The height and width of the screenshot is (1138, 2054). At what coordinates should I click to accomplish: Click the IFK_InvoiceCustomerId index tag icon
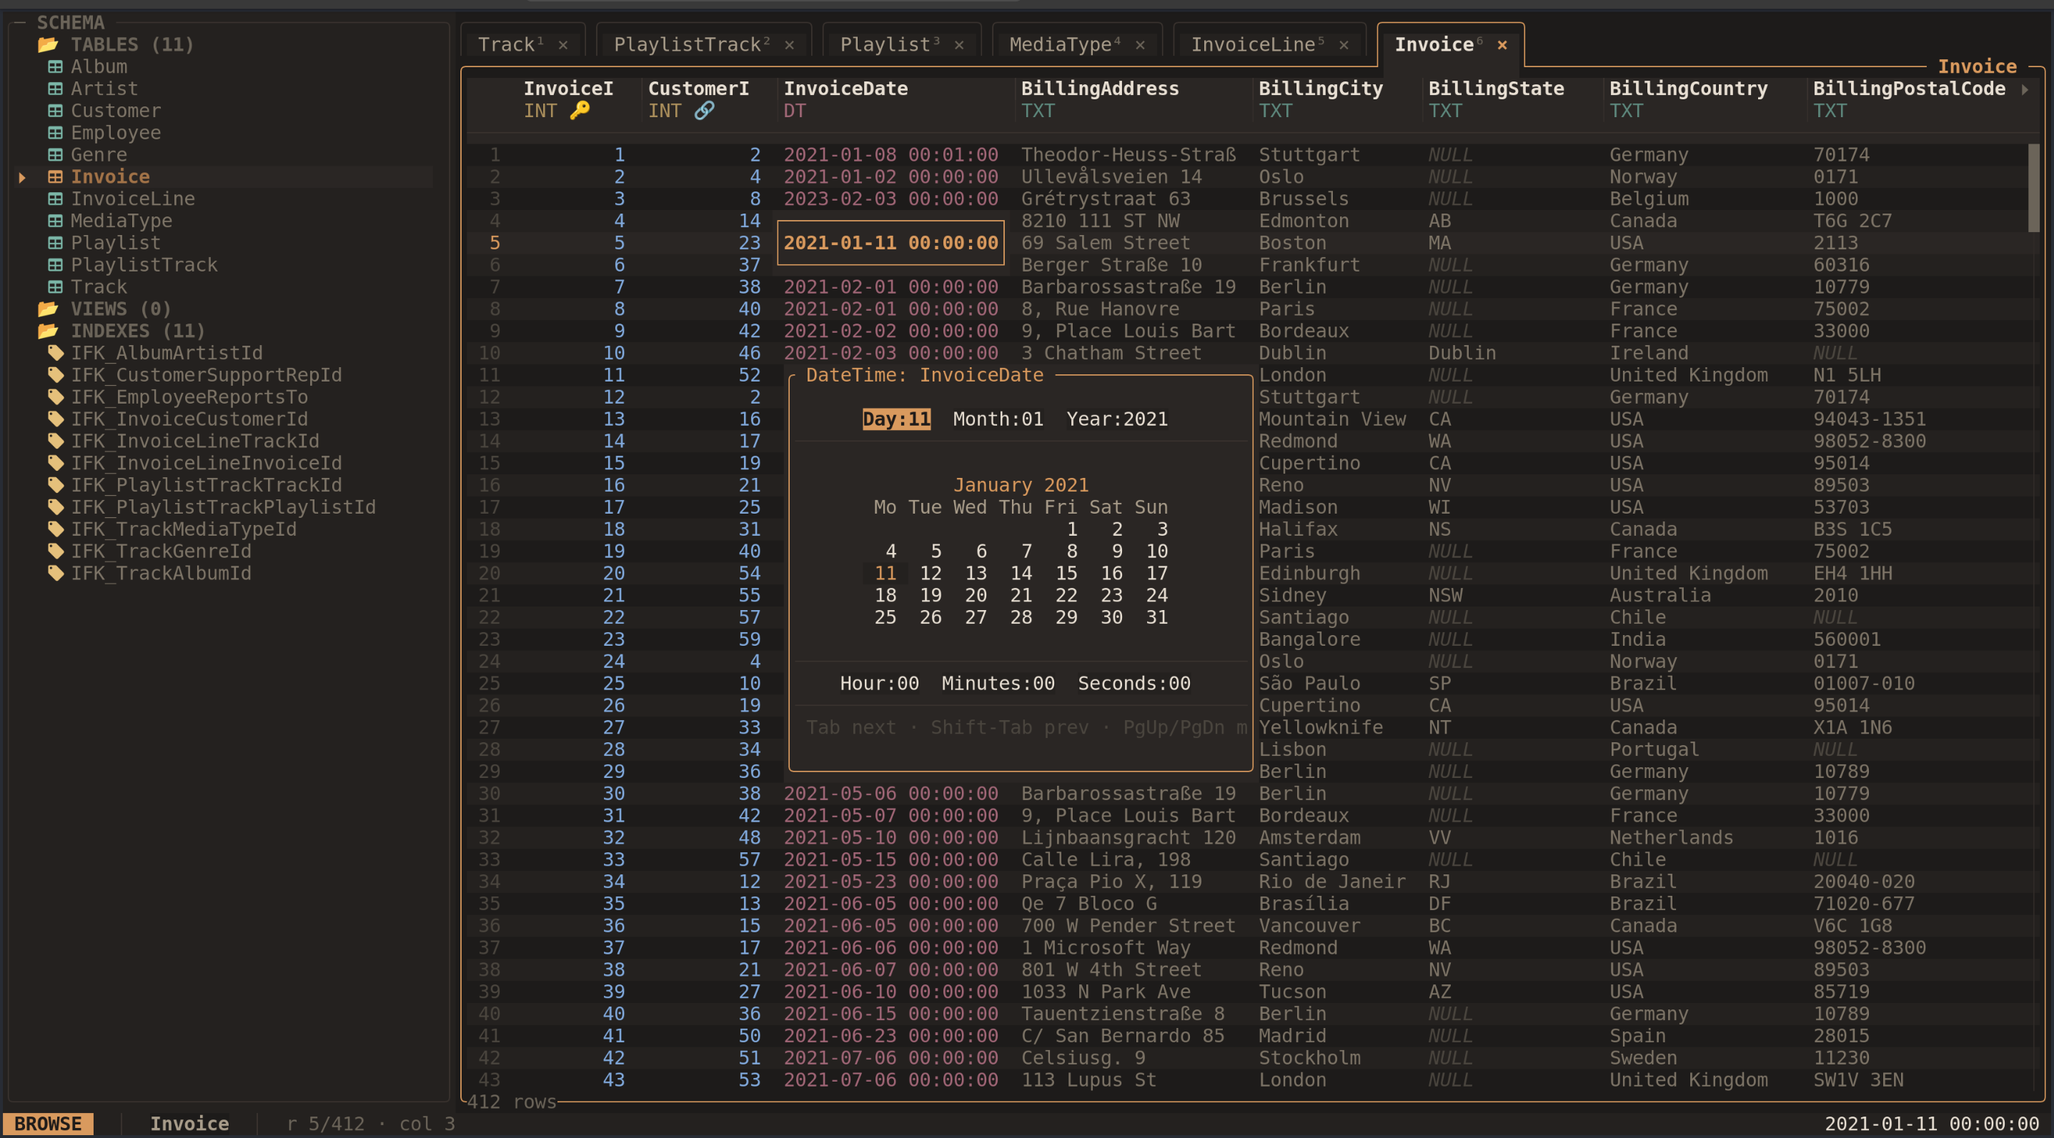[x=56, y=419]
